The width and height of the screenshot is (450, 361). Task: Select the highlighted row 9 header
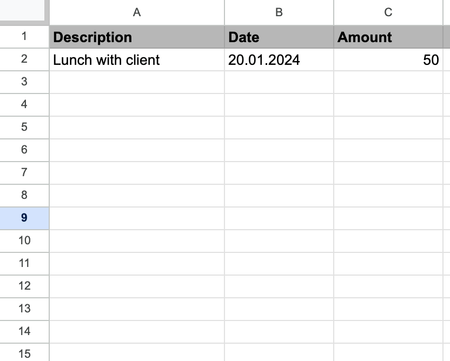24,218
